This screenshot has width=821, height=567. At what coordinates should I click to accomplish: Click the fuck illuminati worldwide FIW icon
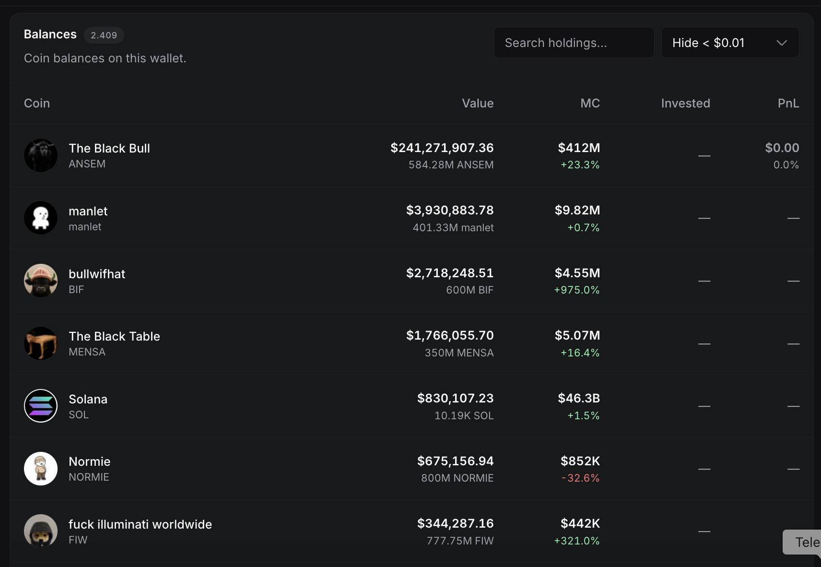click(x=41, y=531)
